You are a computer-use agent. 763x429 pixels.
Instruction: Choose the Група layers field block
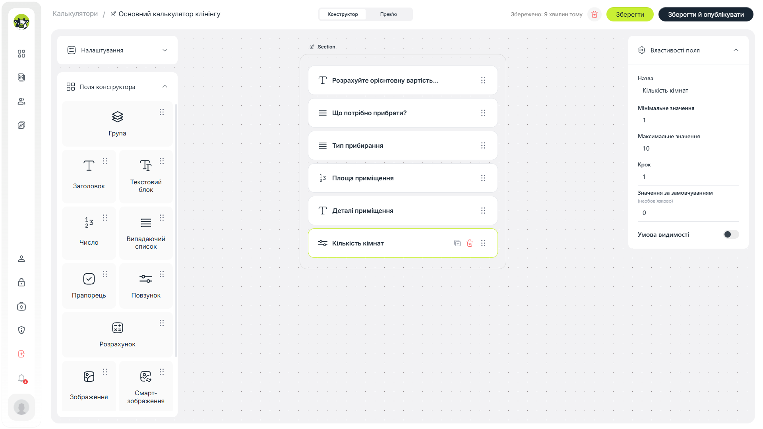[x=117, y=124]
